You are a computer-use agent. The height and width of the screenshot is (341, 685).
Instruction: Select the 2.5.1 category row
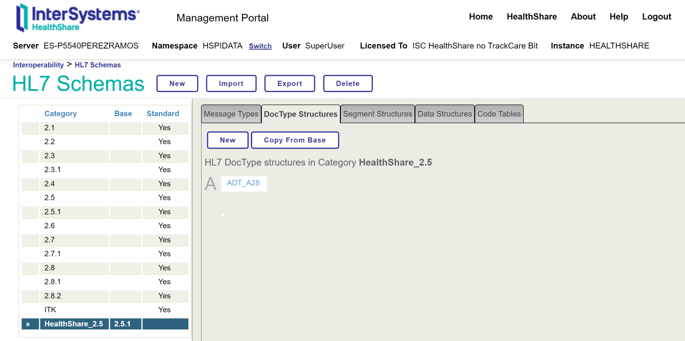click(53, 212)
